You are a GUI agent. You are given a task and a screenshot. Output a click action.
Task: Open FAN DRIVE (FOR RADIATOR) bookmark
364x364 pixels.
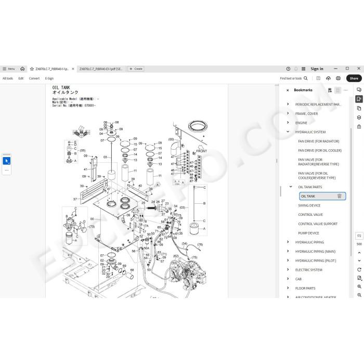pyautogui.click(x=318, y=141)
